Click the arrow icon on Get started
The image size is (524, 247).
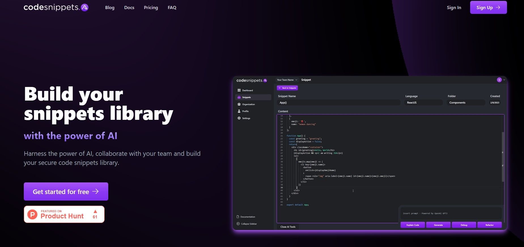pos(96,191)
